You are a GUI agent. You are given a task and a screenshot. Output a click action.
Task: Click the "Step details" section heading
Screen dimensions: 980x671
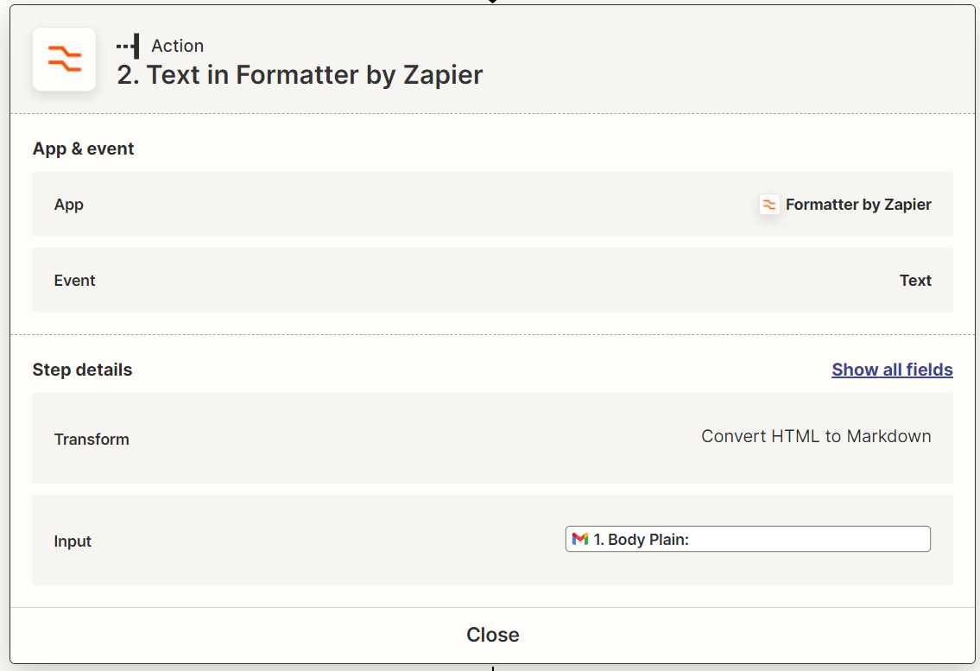coord(82,370)
